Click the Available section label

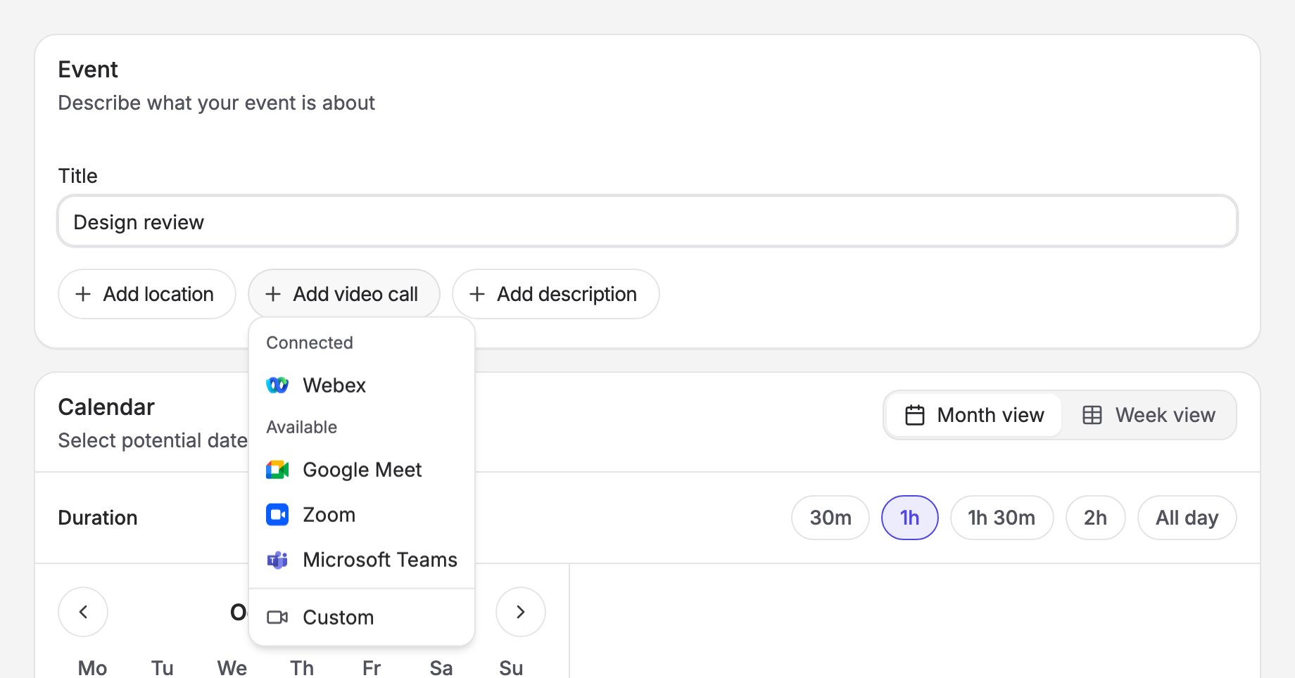302,427
